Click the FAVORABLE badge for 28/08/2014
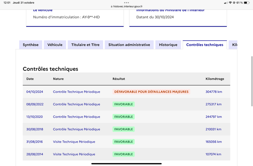 tap(124, 154)
